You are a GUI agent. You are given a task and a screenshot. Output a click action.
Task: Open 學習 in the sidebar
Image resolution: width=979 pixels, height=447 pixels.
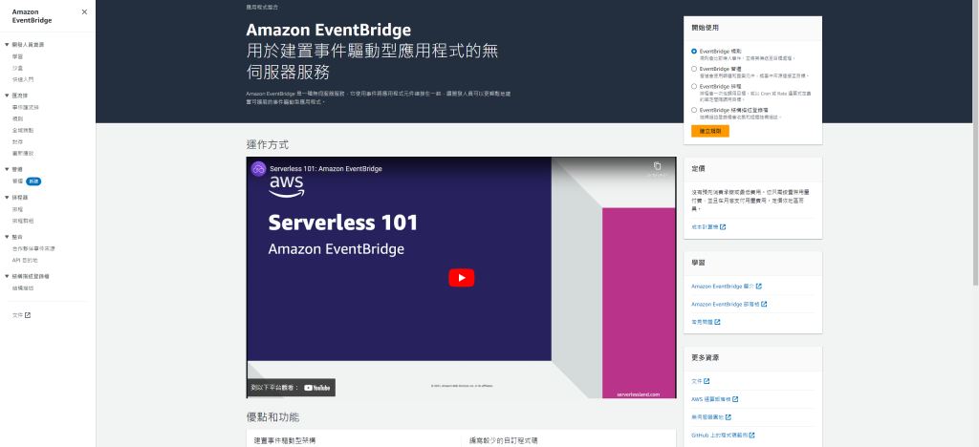pos(17,56)
